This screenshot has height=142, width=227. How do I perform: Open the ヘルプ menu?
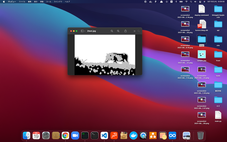click(x=67, y=2)
